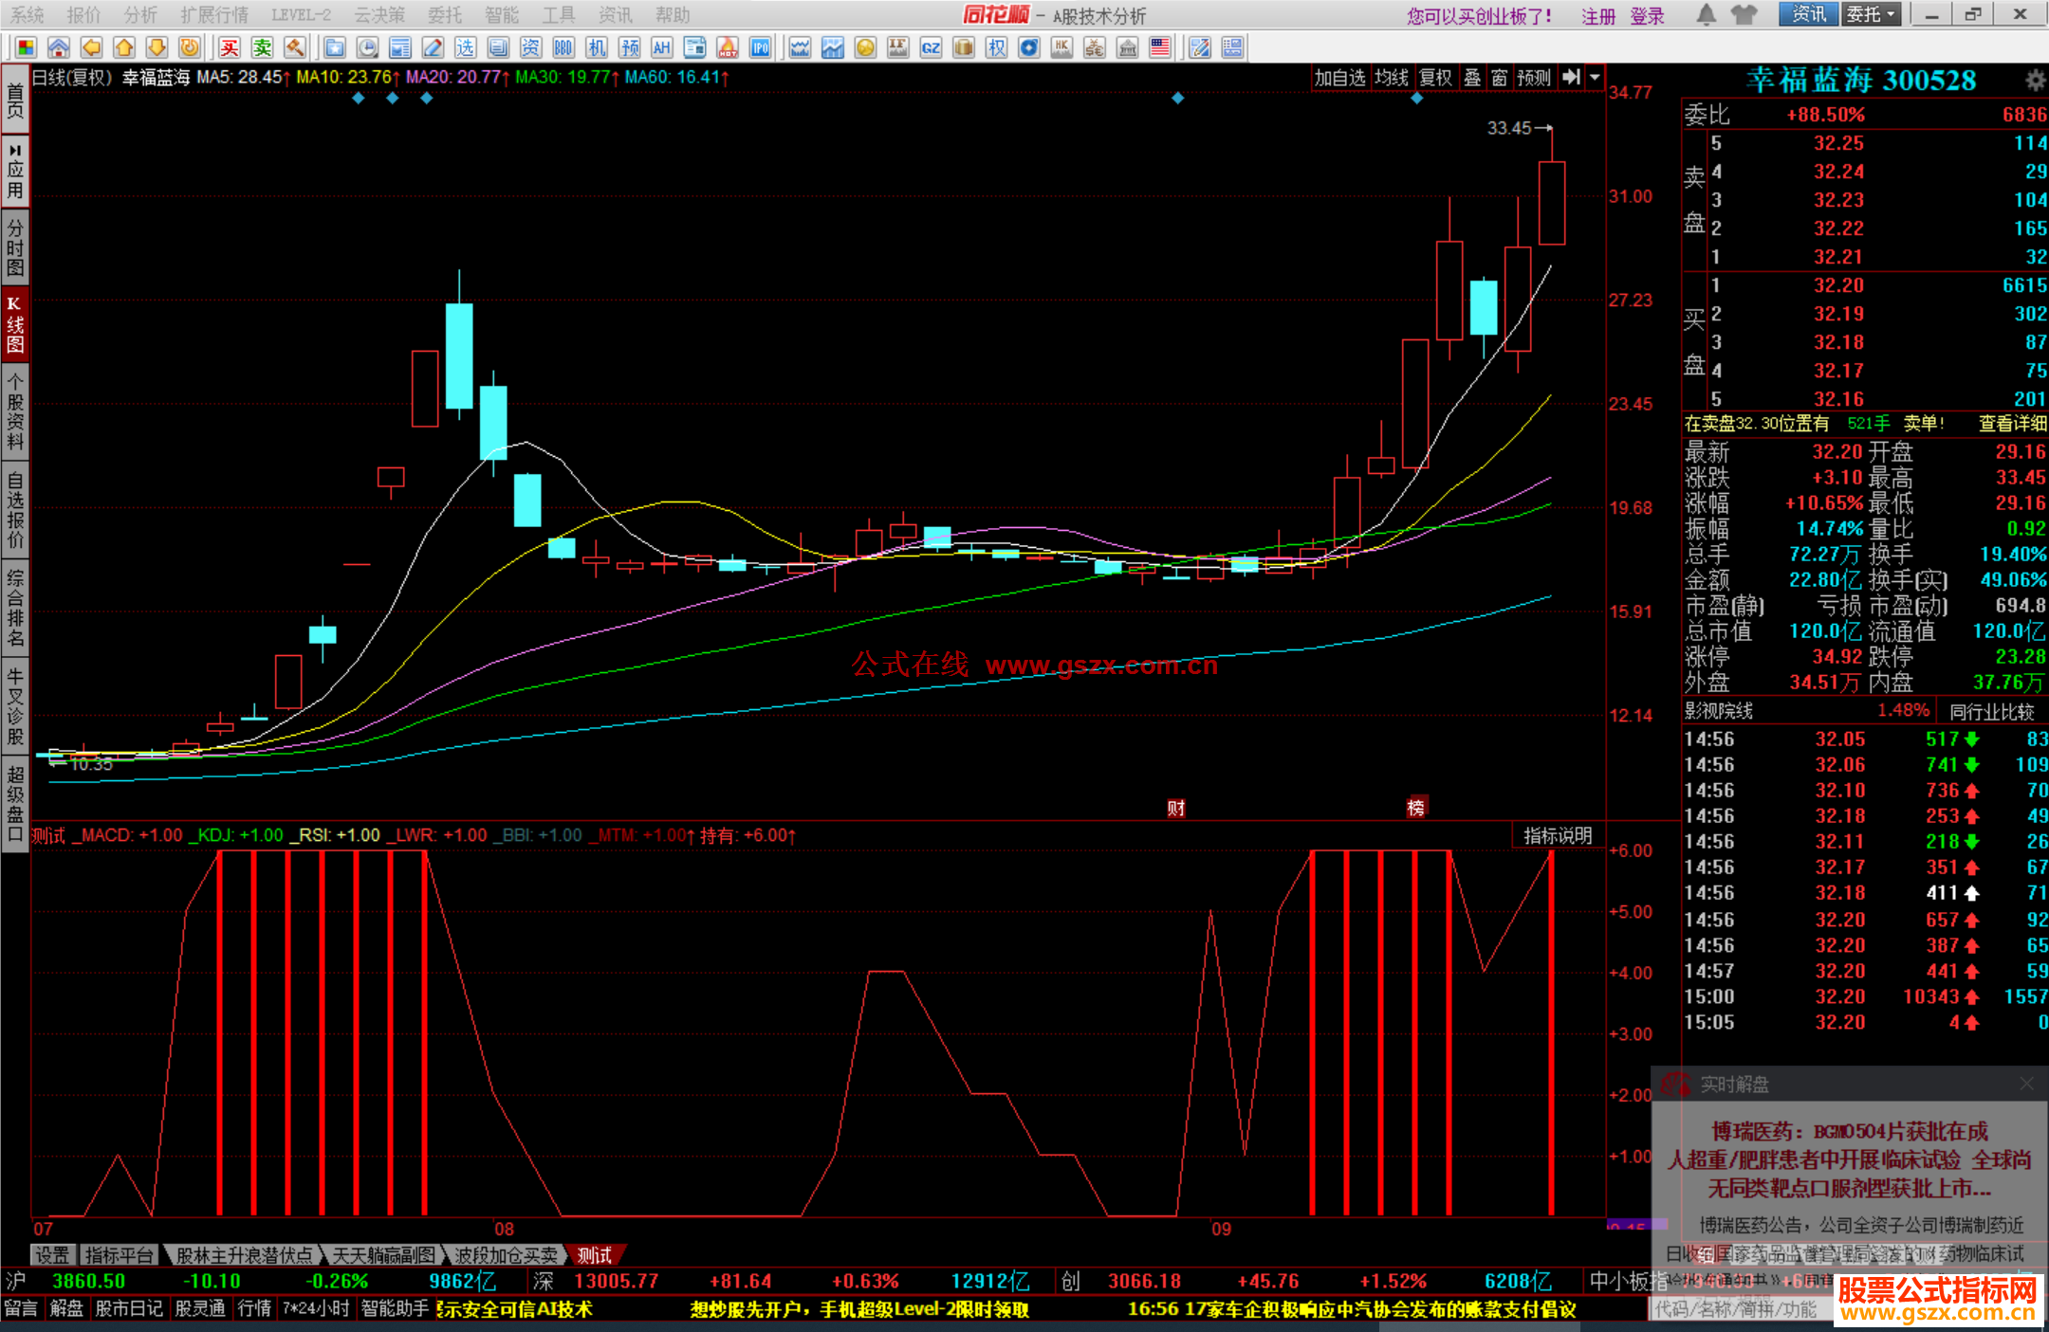Open the 帮助 menu

pos(673,15)
